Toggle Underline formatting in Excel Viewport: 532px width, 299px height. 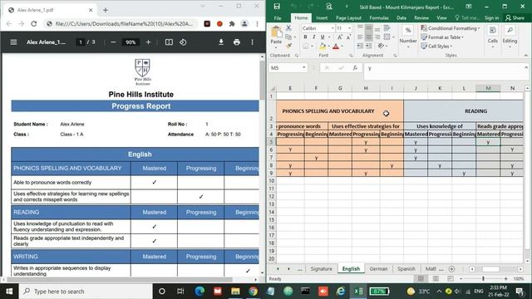[323, 37]
